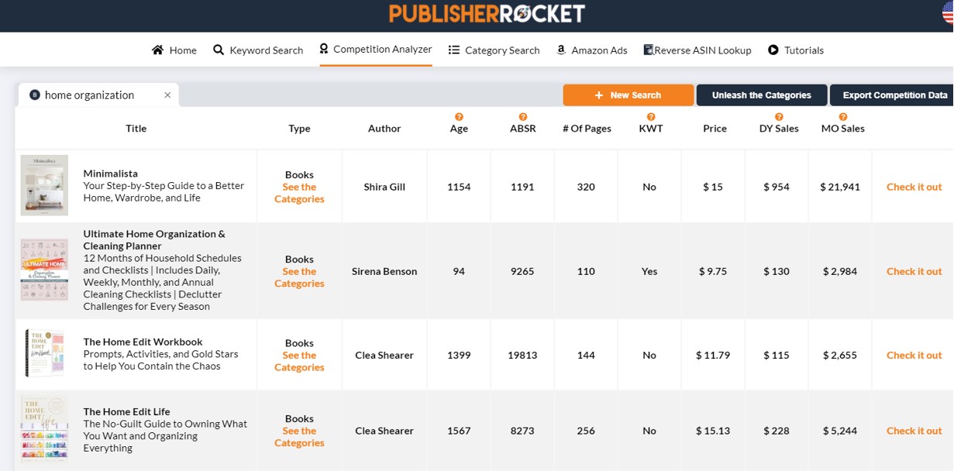Sort by the Author column header

(384, 129)
